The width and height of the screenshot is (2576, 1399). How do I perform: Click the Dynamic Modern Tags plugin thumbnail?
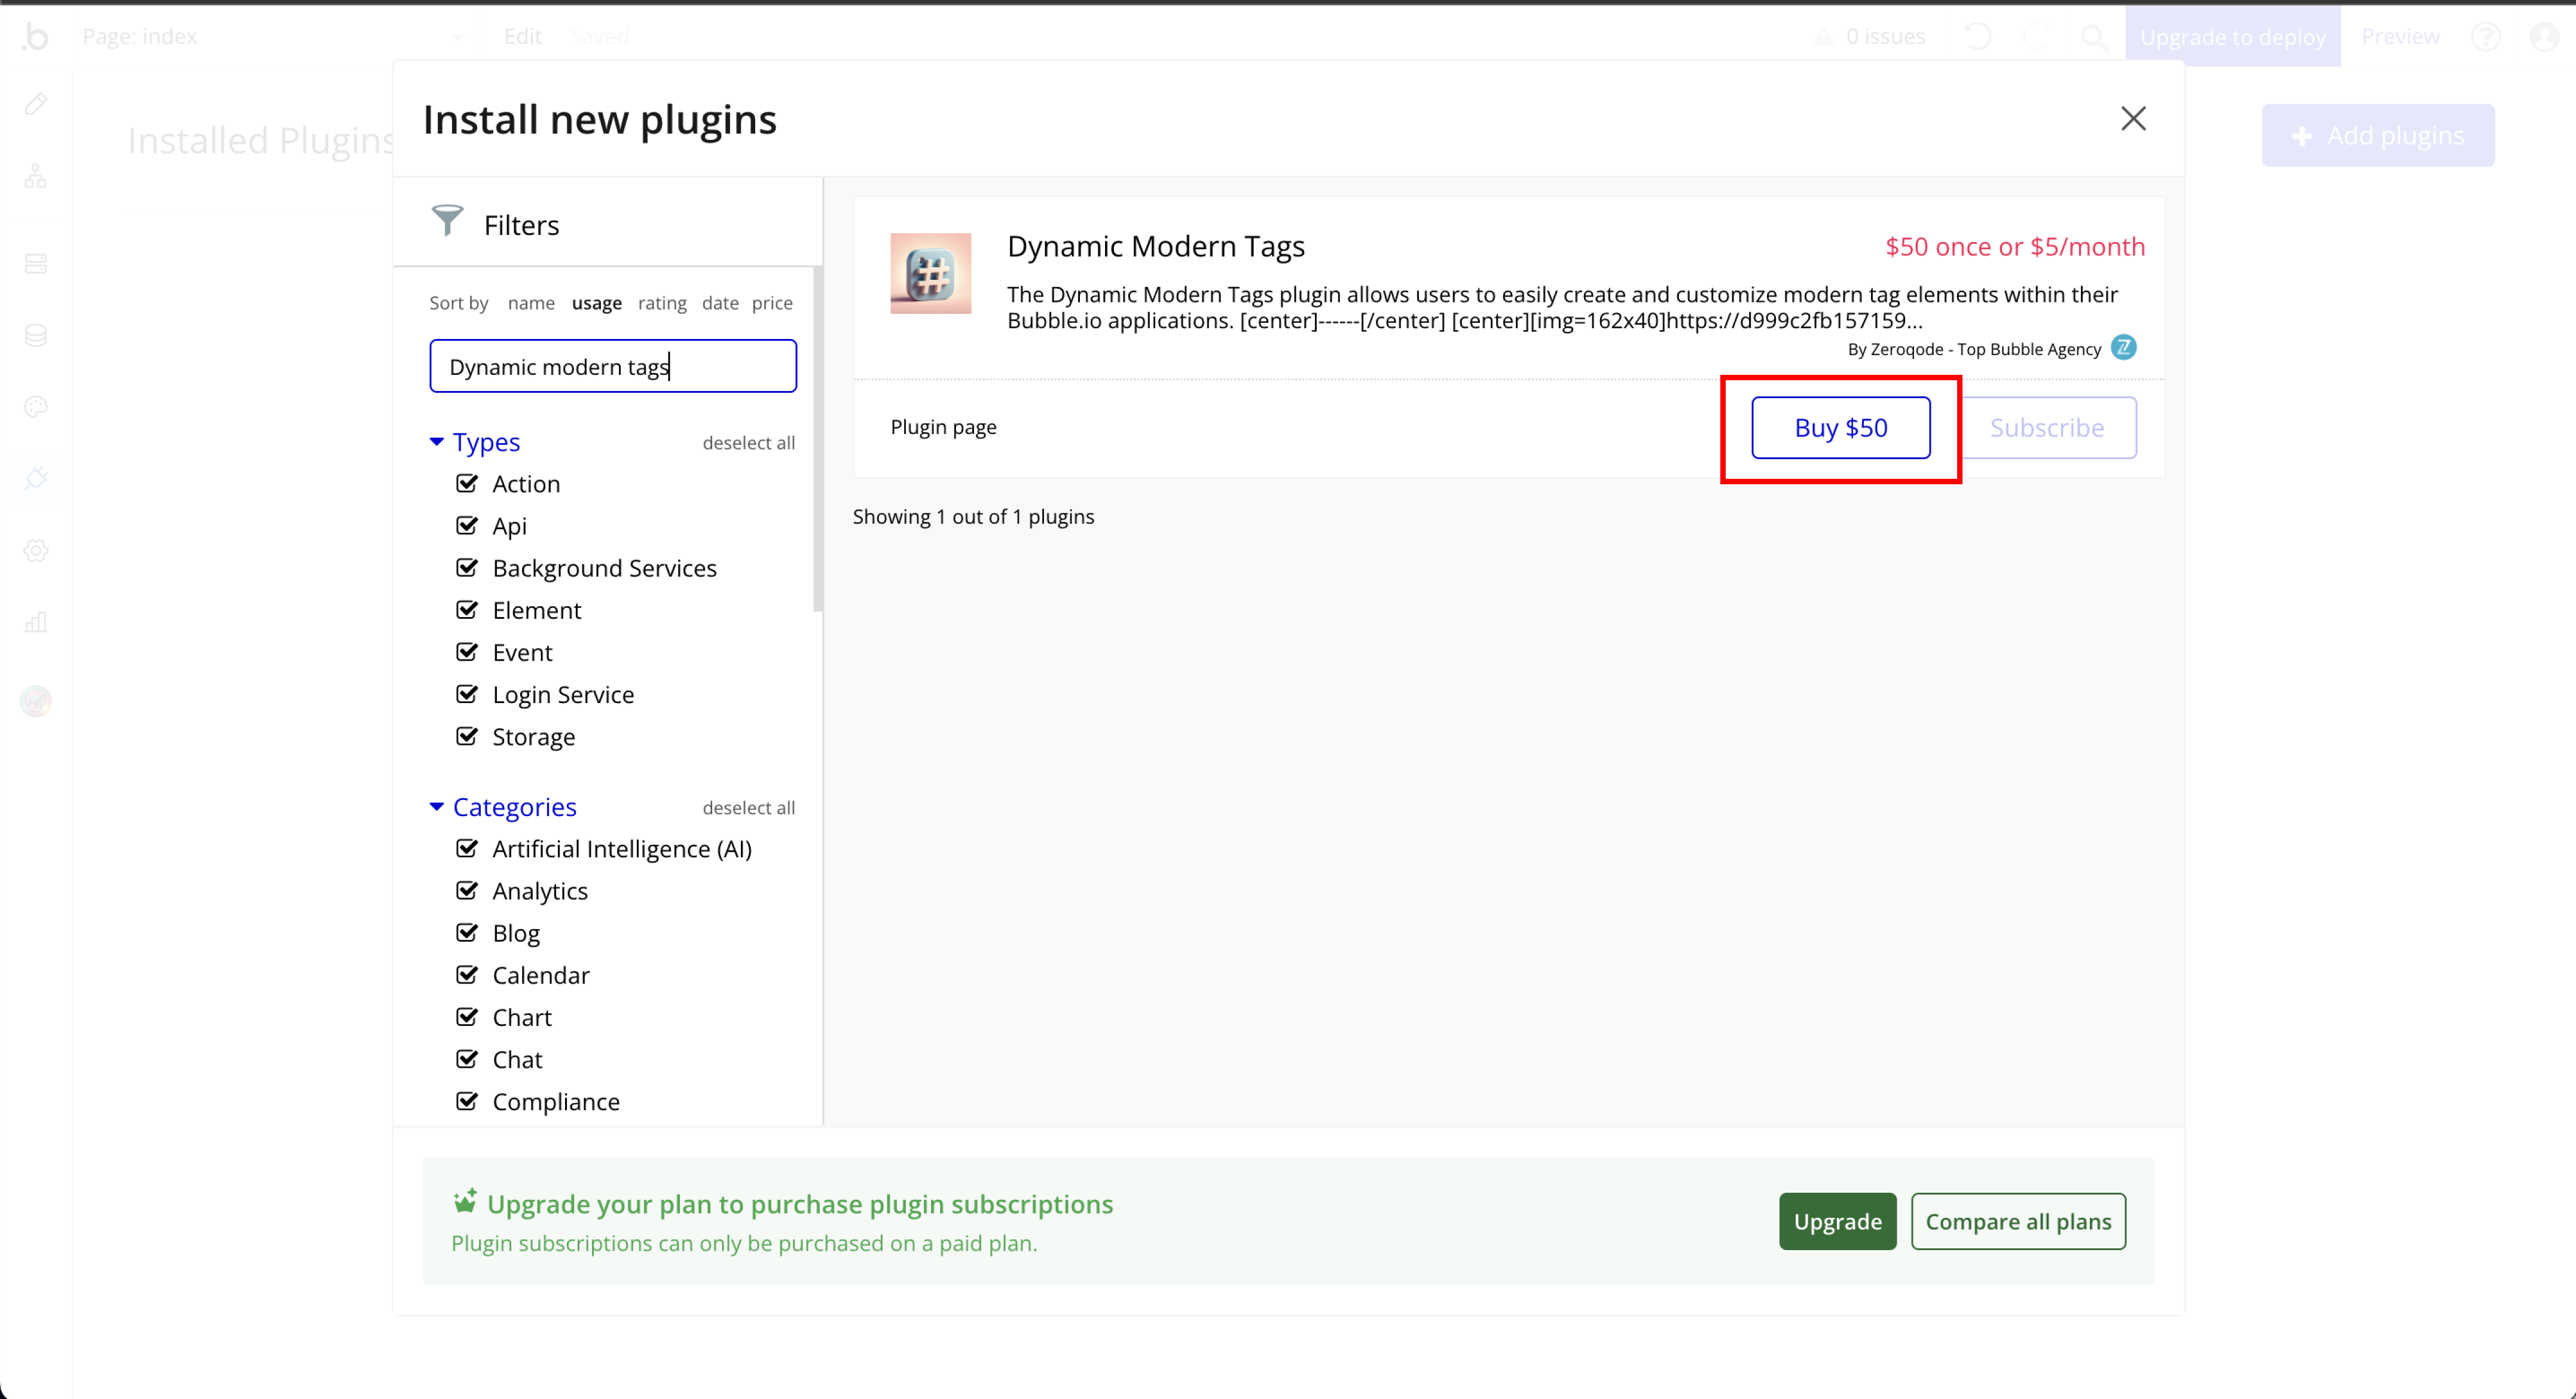930,273
